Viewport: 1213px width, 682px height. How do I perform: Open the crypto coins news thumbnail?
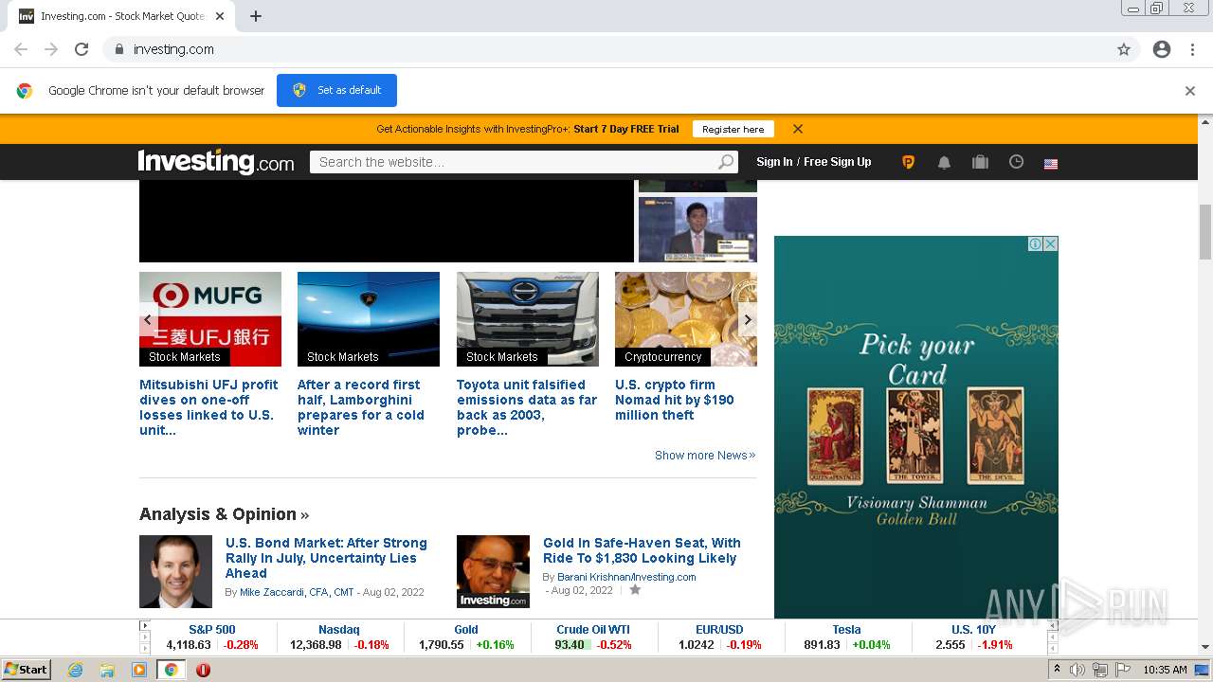click(686, 319)
